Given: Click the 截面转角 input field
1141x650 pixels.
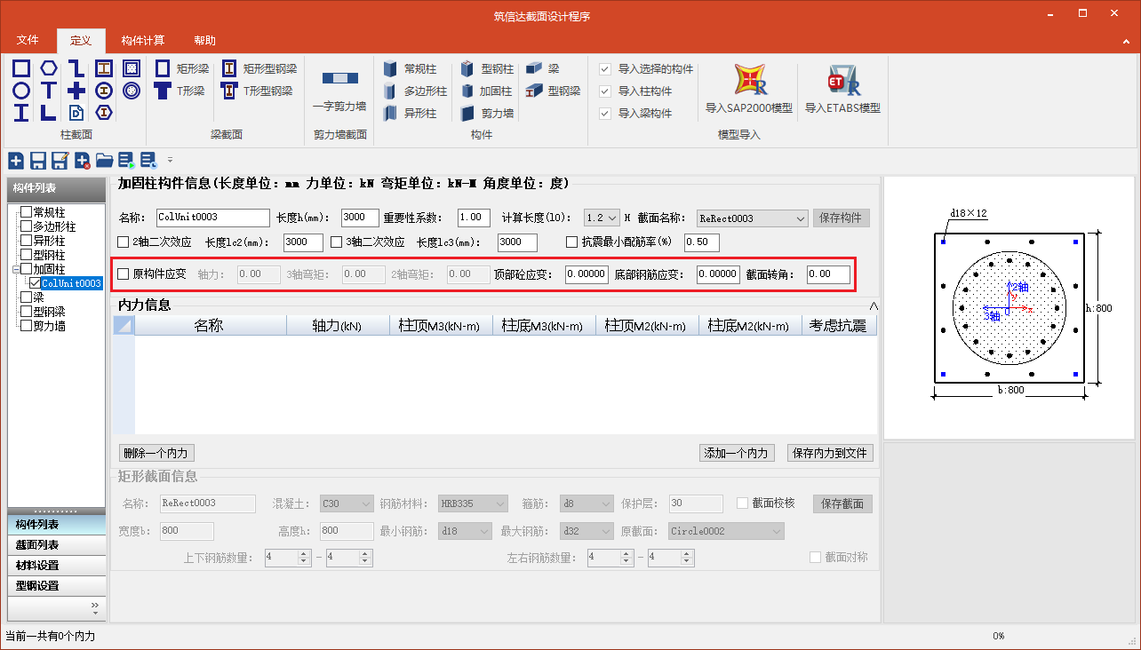Looking at the screenshot, I should pyautogui.click(x=827, y=274).
